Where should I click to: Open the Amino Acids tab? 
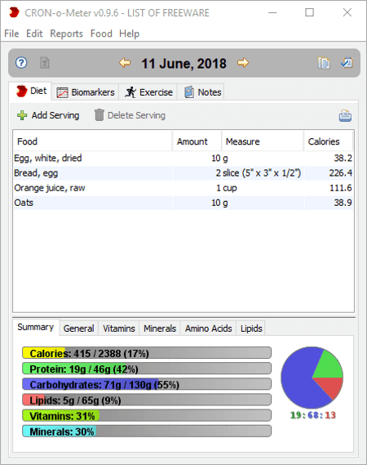click(208, 329)
